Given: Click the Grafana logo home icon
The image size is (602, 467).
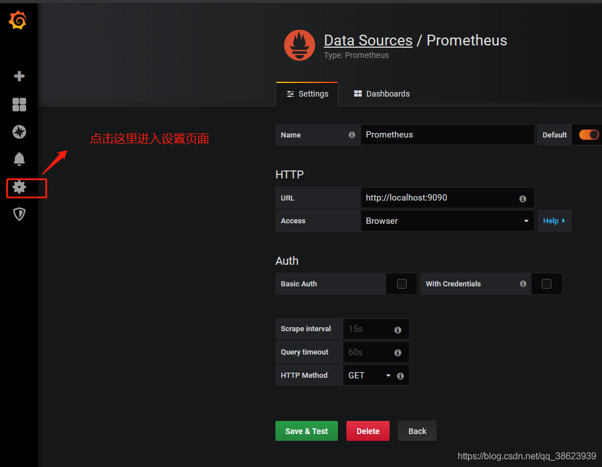Looking at the screenshot, I should click(18, 20).
